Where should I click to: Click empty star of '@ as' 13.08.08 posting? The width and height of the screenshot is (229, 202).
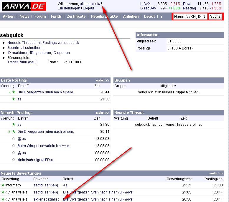[14, 138]
